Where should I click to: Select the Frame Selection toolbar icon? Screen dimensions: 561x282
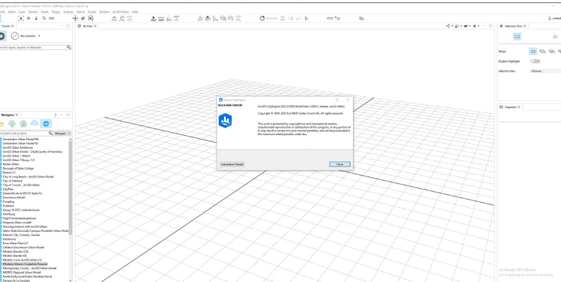tap(21, 18)
